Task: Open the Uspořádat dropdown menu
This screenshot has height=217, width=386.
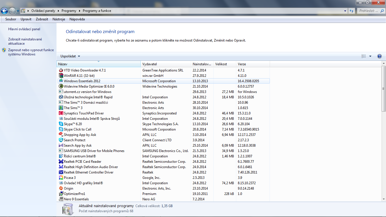Action: (x=70, y=56)
